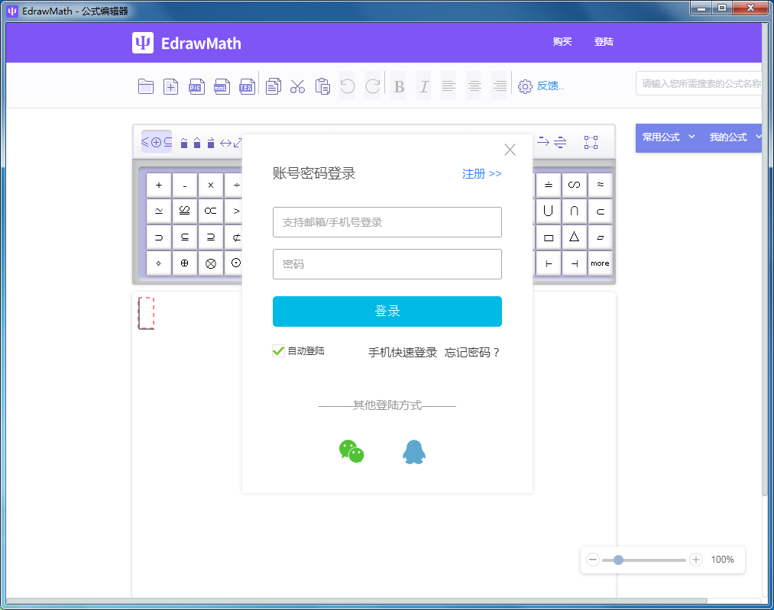The height and width of the screenshot is (610, 774).
Task: Select the matrix template group
Action: click(x=591, y=142)
